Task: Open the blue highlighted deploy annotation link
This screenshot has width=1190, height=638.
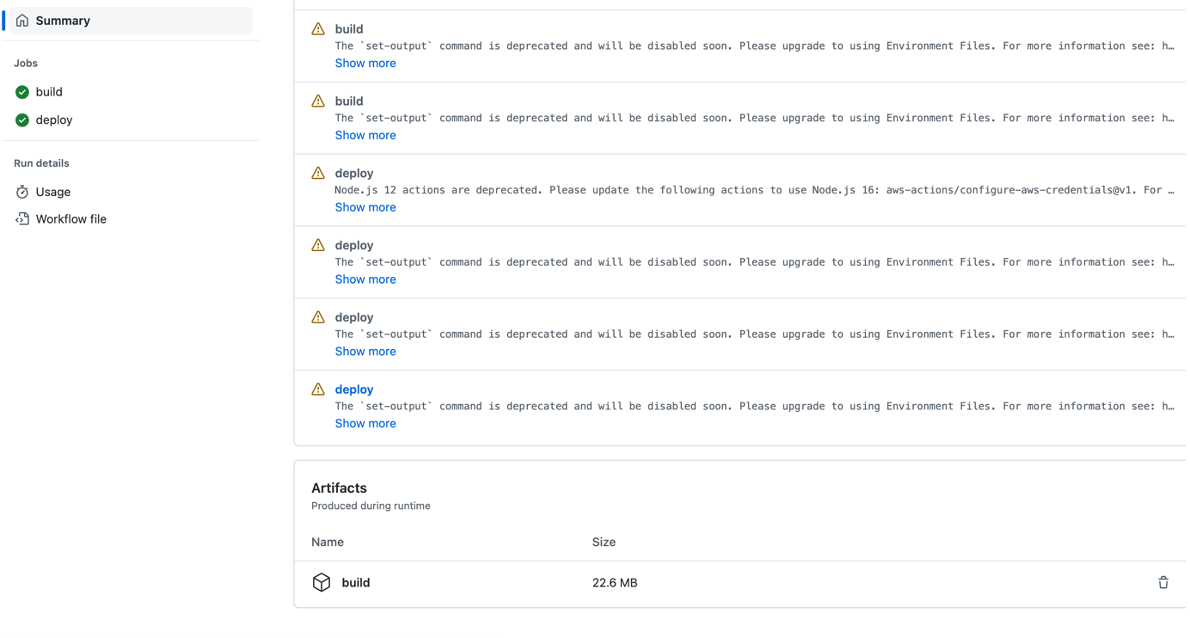Action: point(354,390)
